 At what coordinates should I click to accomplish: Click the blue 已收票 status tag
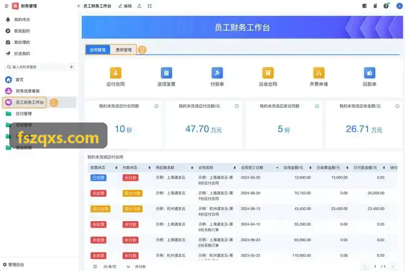[98, 178]
